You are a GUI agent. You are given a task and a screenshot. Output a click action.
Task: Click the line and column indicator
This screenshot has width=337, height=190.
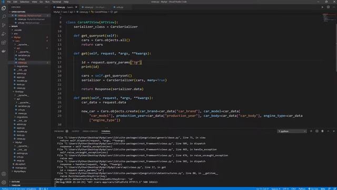[262, 189]
